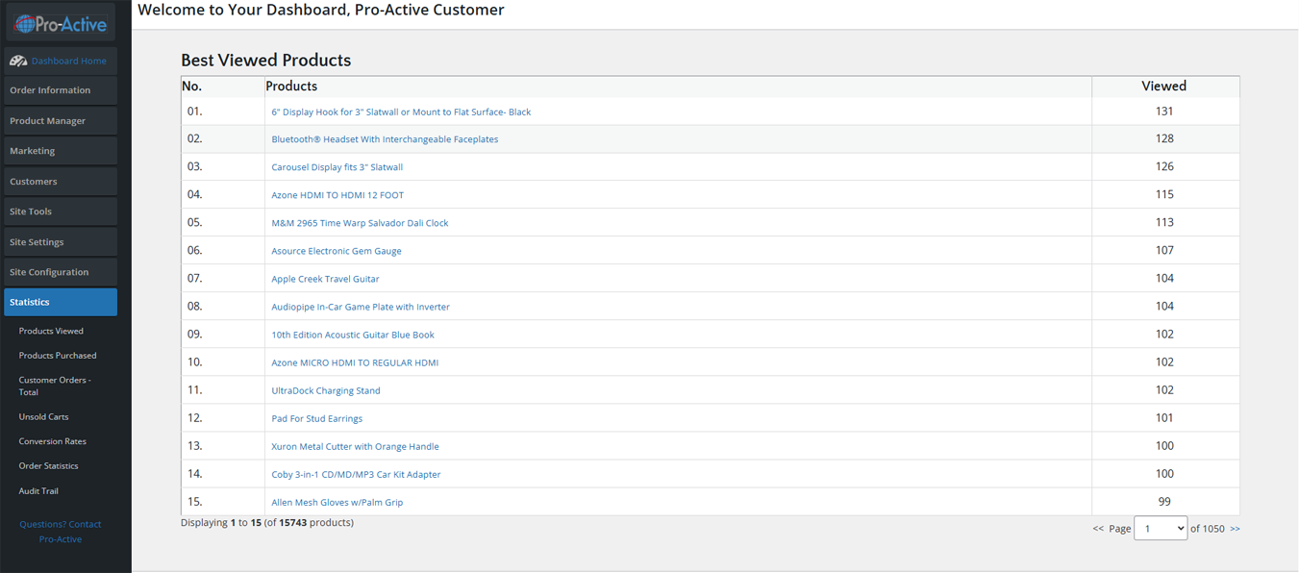The image size is (1299, 573).
Task: Open Bluetooth Headset With Interchangeable Faceplates
Action: [385, 139]
